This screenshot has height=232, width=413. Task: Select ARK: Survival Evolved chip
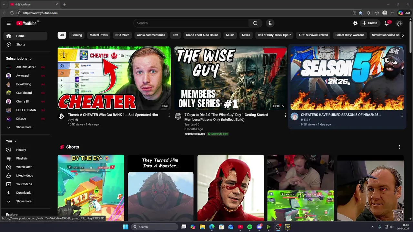(x=313, y=35)
